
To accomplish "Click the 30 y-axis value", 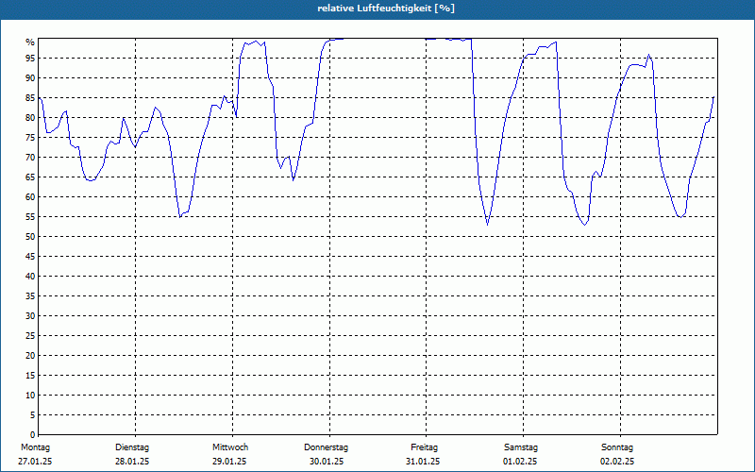I will coord(30,316).
